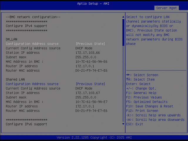
Task: Open Shared LAN [Previous State] value dropdown
Action: (x=90, y=84)
